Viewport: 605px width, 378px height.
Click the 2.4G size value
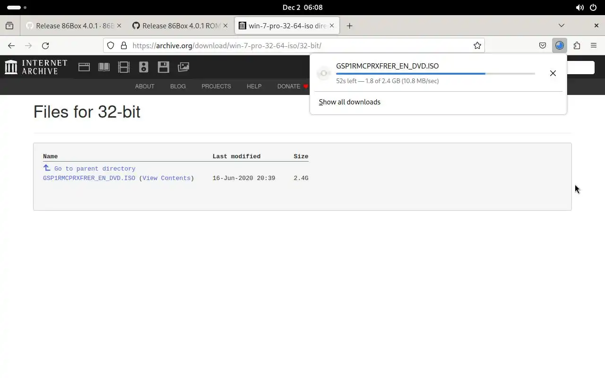[301, 178]
